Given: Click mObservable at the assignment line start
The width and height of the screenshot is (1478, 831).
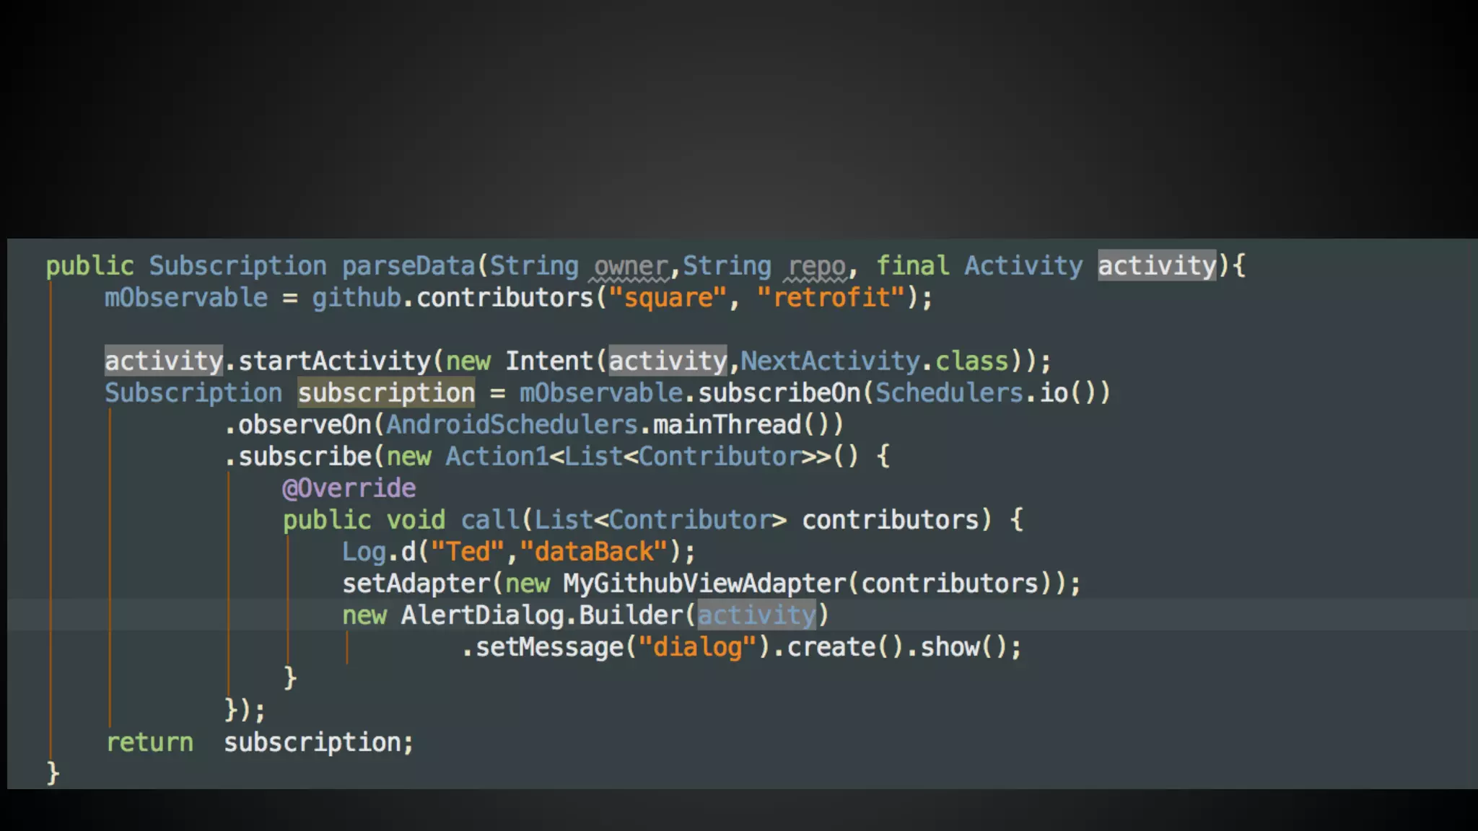Looking at the screenshot, I should [x=185, y=298].
